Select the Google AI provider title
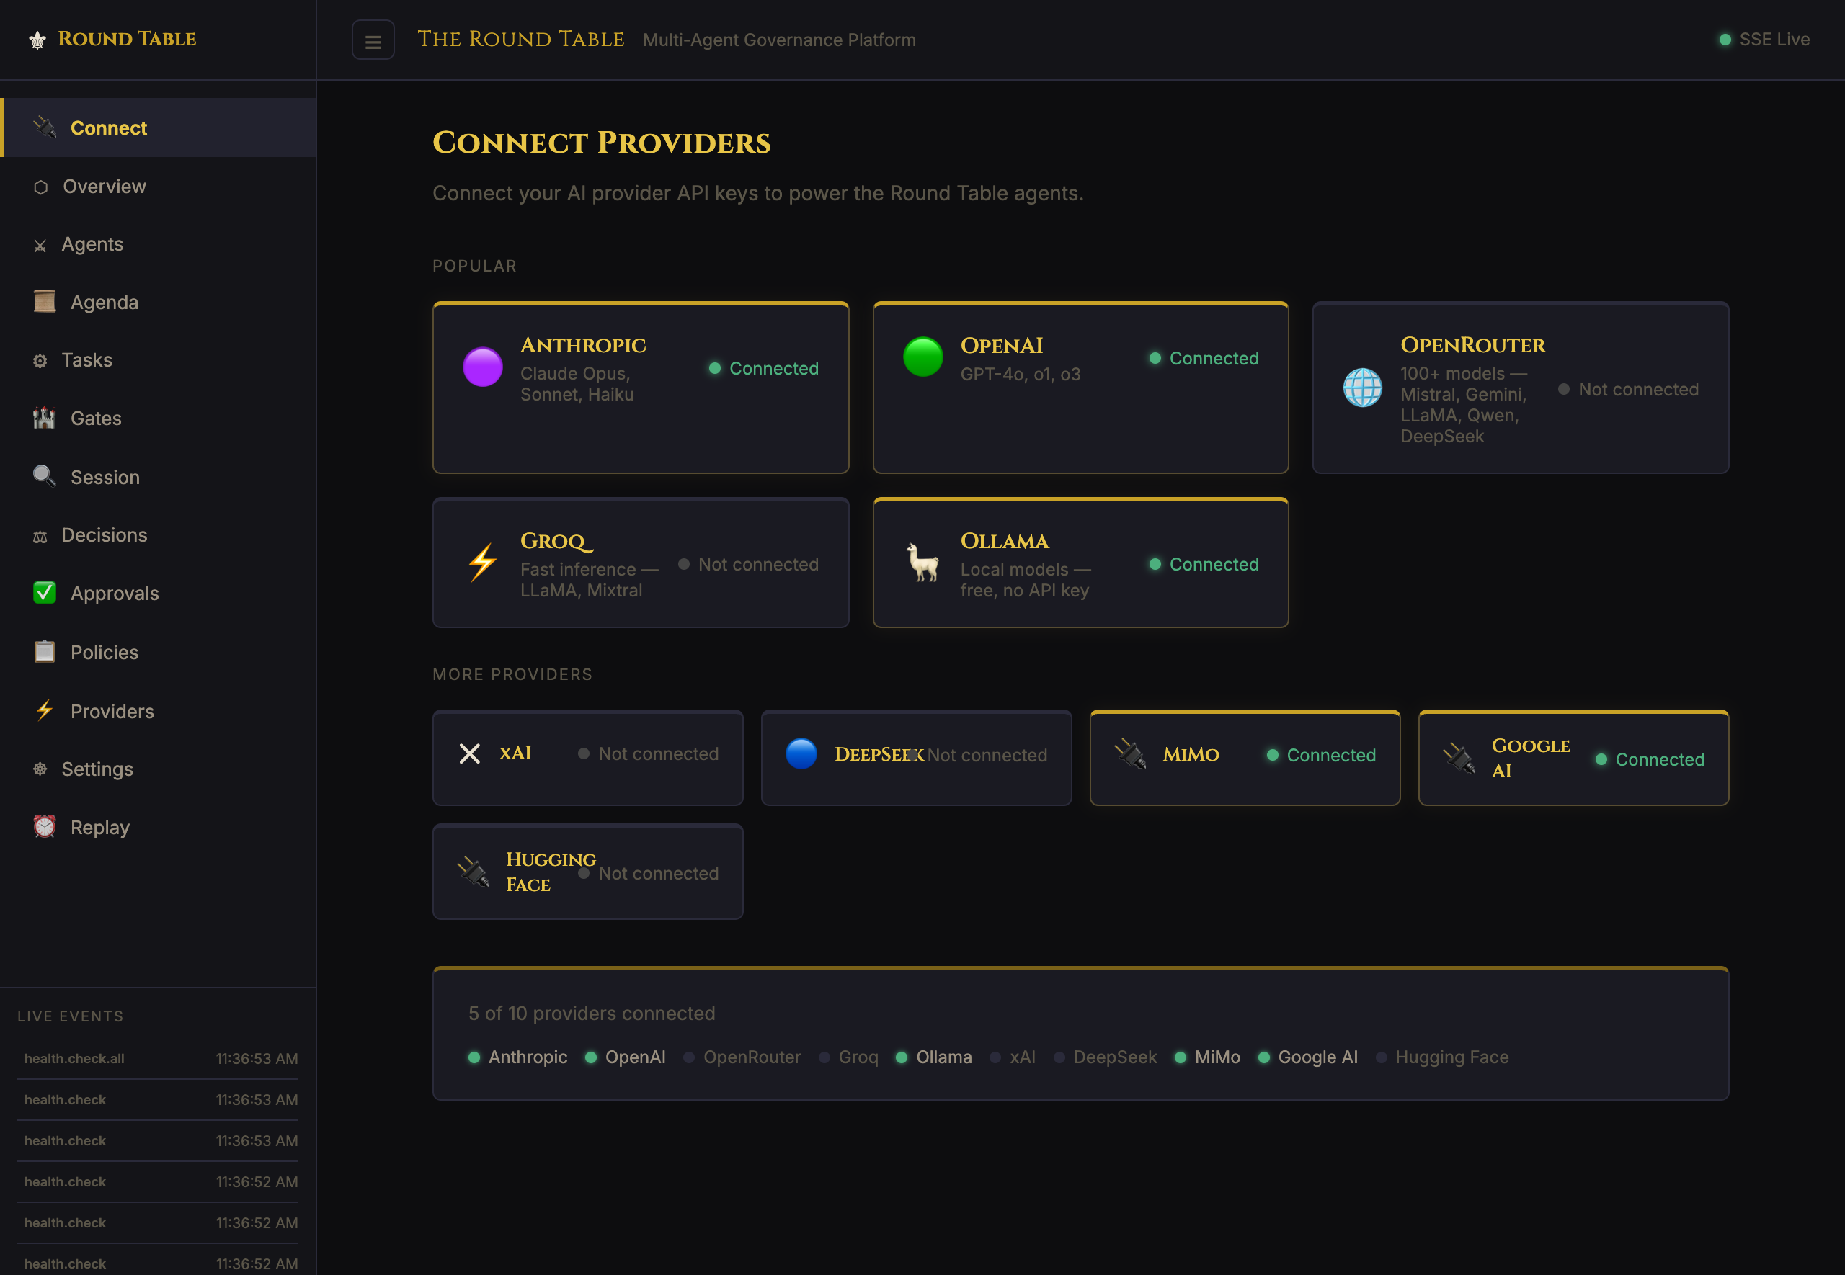Image resolution: width=1845 pixels, height=1275 pixels. tap(1530, 758)
